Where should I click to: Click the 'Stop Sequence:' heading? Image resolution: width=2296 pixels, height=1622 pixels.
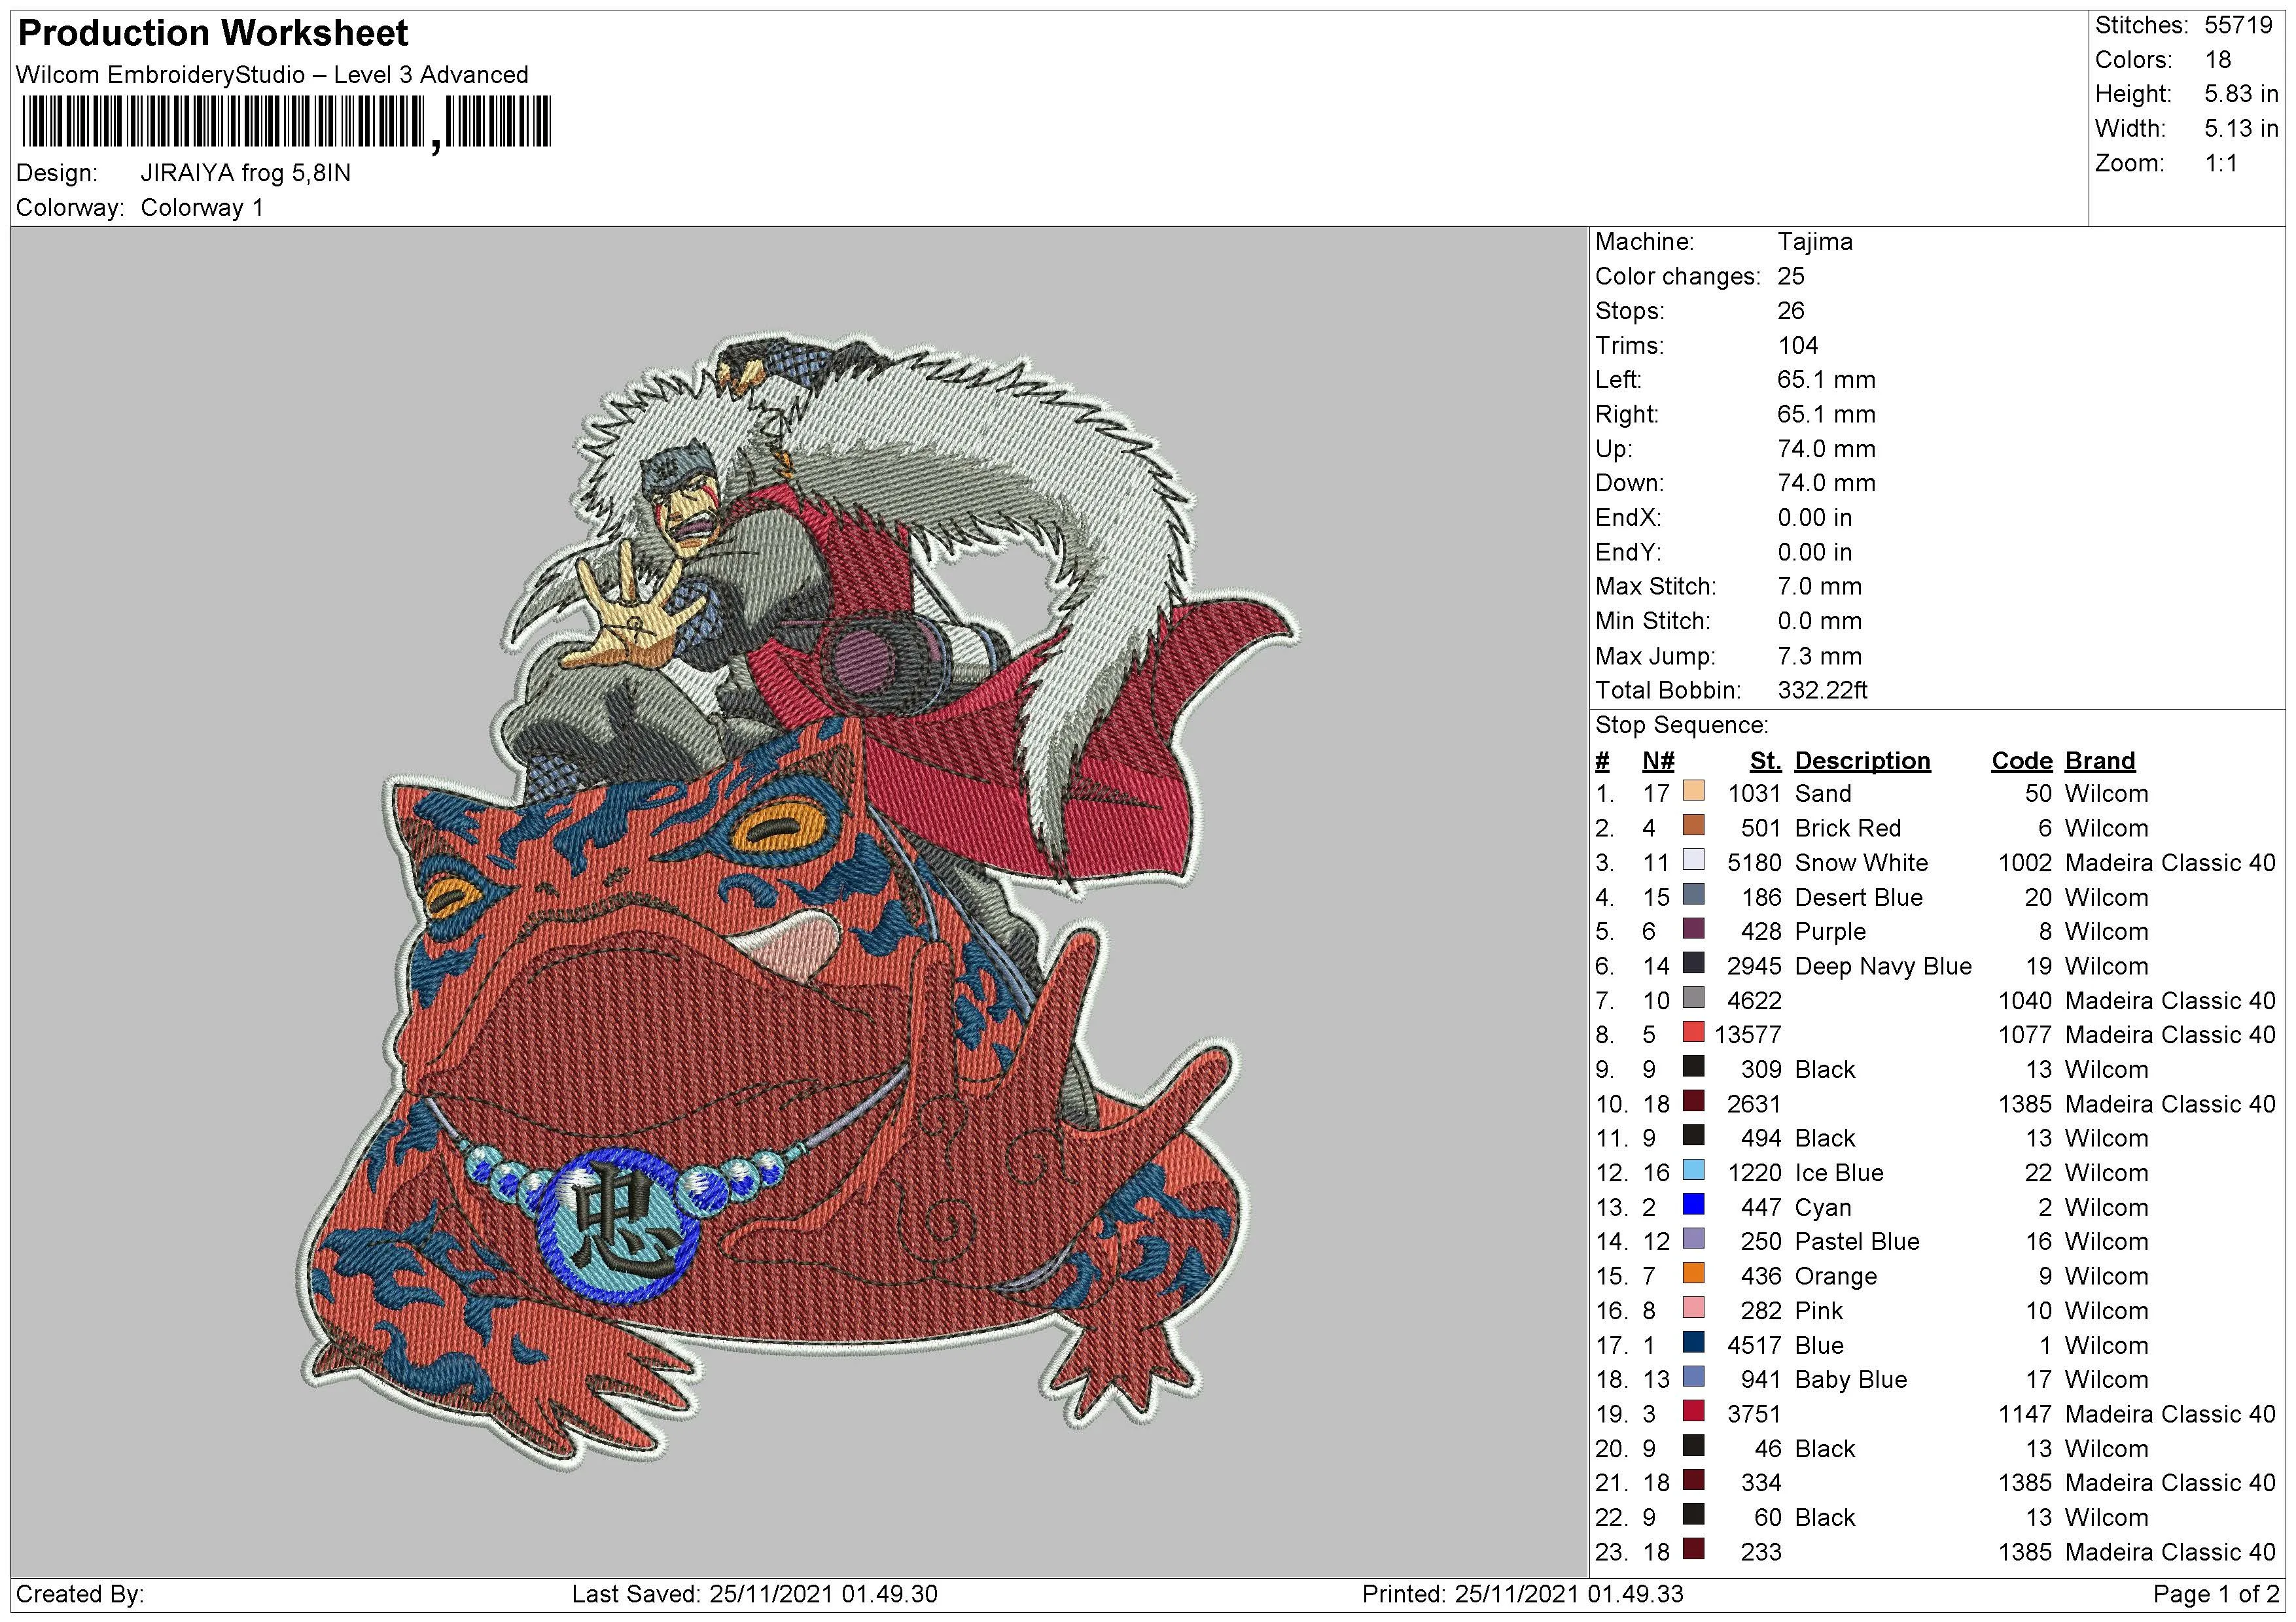click(1682, 725)
